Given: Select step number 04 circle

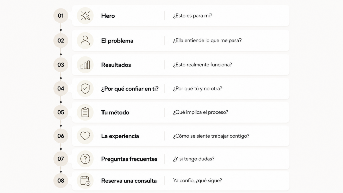Looking at the screenshot, I should pyautogui.click(x=61, y=88).
